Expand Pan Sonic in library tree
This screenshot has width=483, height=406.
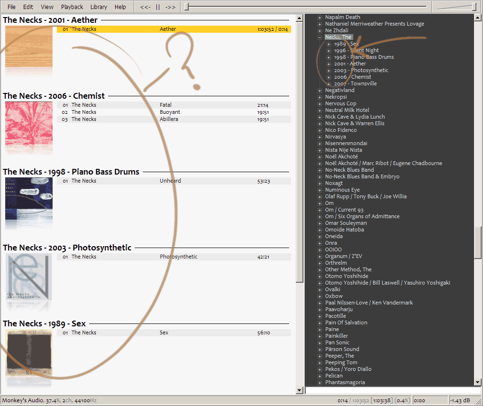pos(320,342)
